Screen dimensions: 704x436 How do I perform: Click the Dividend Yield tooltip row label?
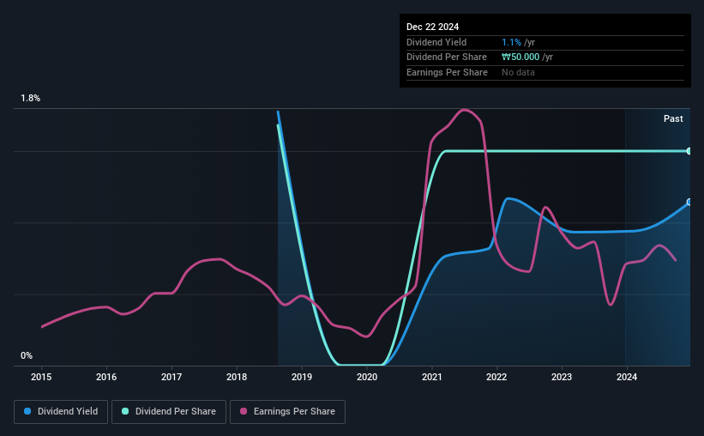coord(436,42)
